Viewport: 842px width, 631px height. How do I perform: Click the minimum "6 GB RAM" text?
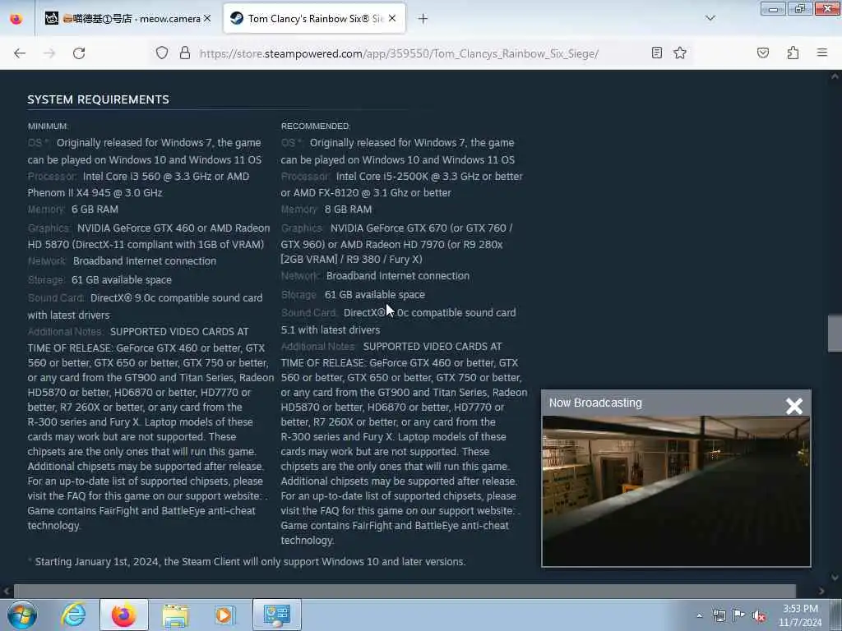(x=95, y=210)
